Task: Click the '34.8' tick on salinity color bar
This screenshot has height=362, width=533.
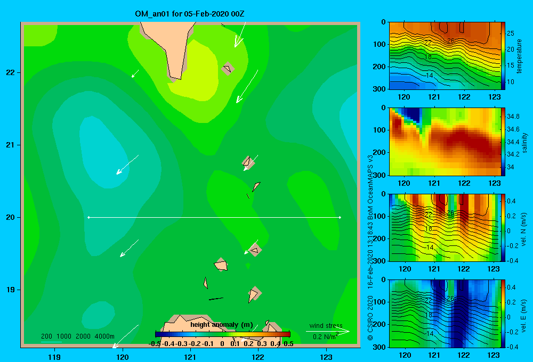Action: [513, 117]
